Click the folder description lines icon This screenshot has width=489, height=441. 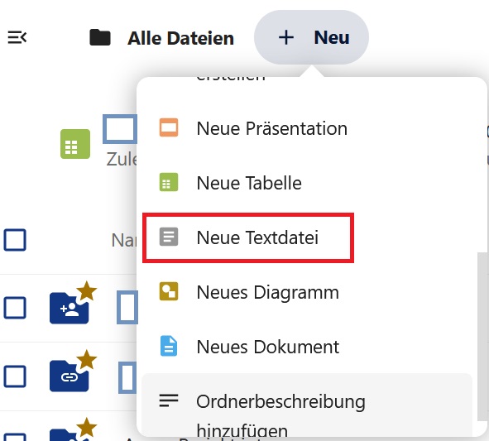[x=169, y=400]
